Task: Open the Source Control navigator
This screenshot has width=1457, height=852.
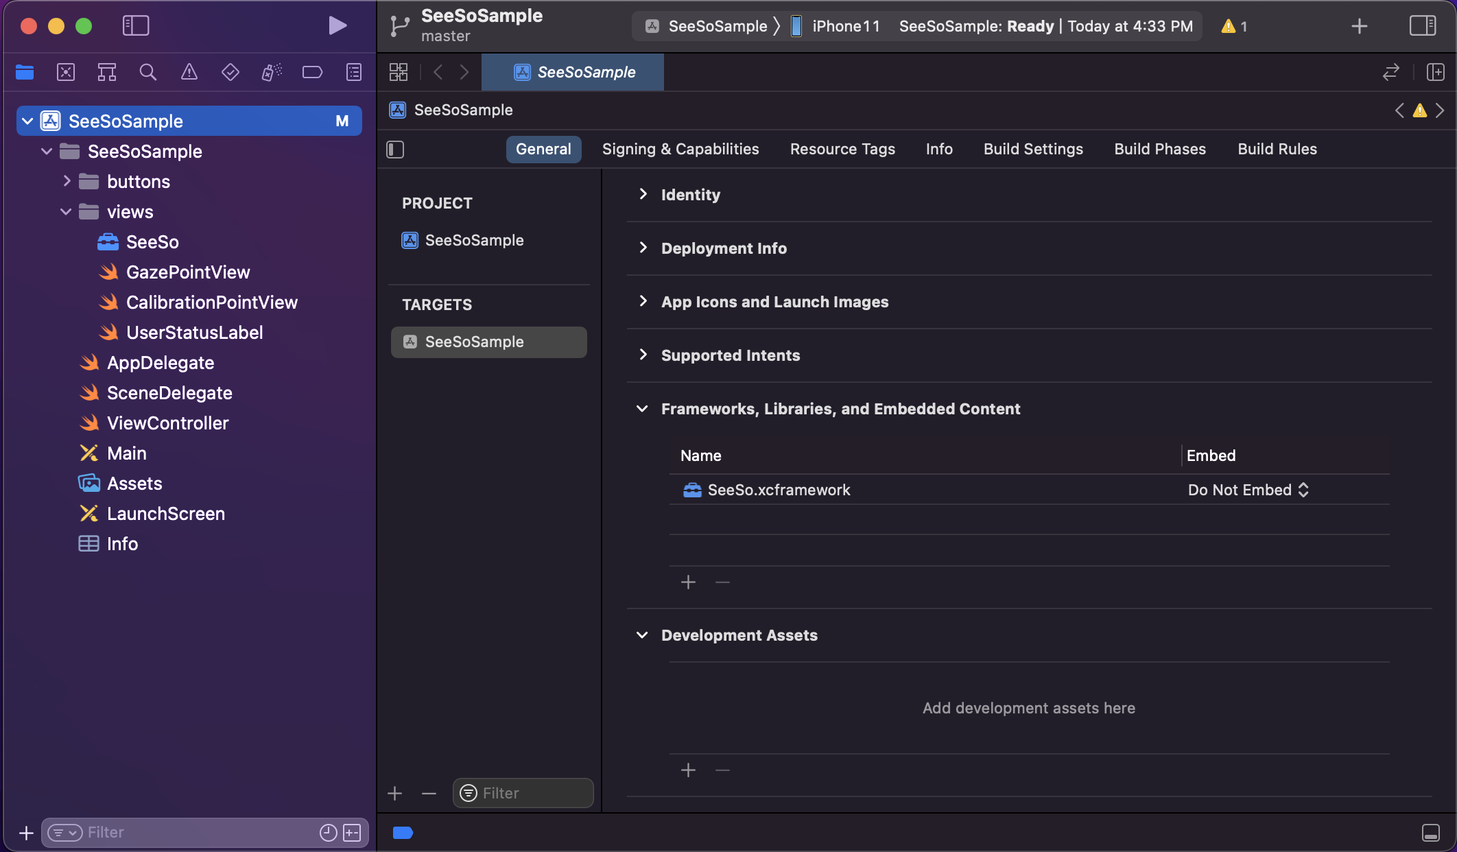Action: pyautogui.click(x=66, y=72)
